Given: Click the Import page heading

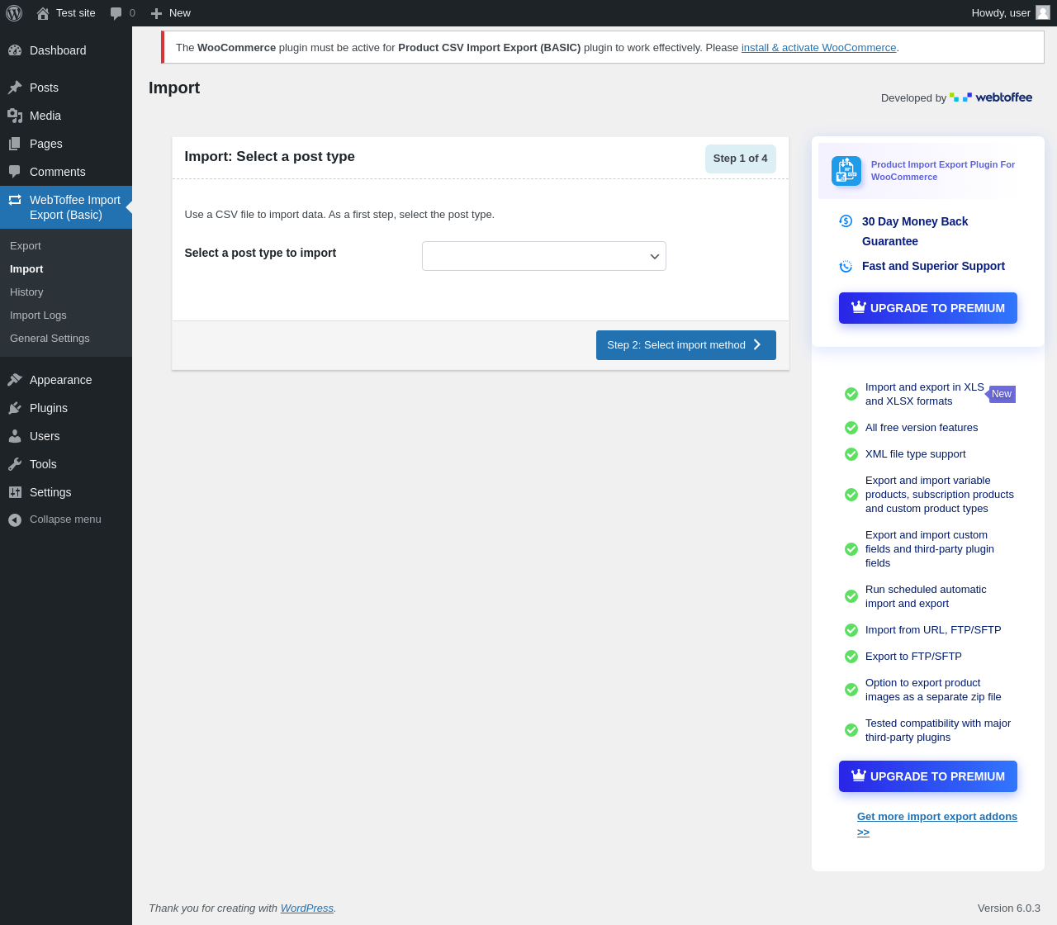Looking at the screenshot, I should click(174, 88).
